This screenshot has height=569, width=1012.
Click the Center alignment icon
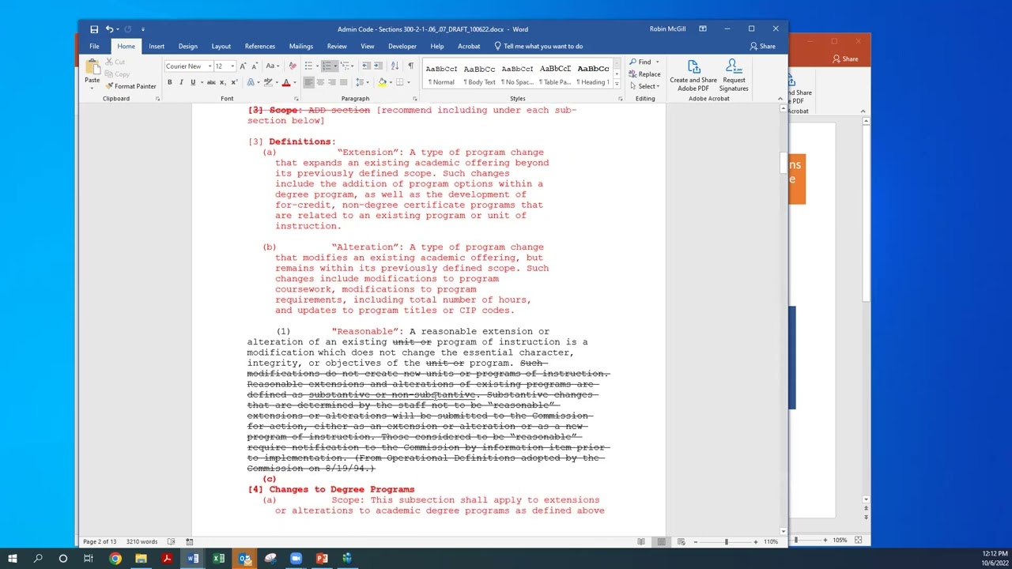click(x=320, y=82)
